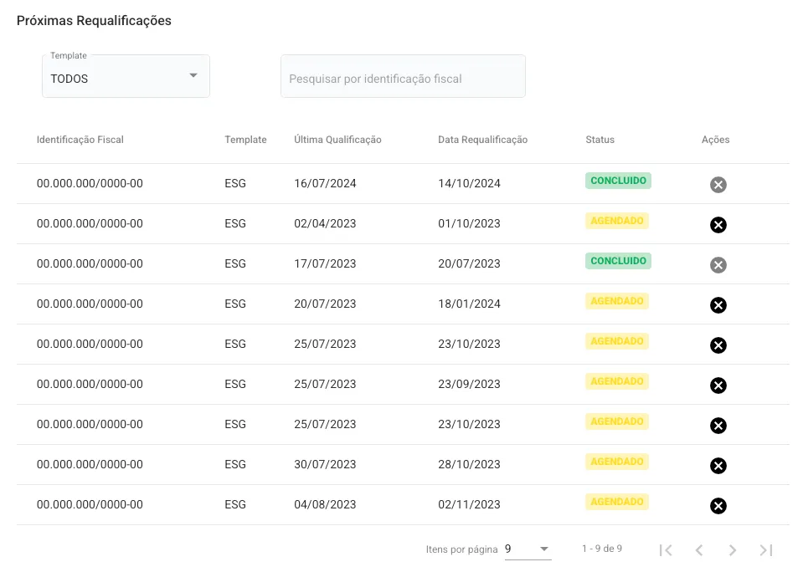
Task: Jump to the last page of results
Action: coord(766,549)
